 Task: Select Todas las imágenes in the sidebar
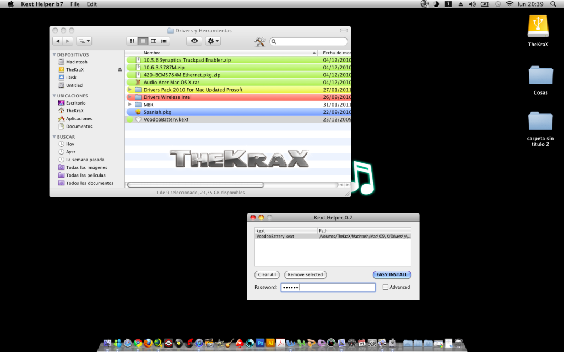[x=86, y=167]
